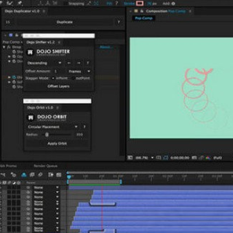Click the frame blending icon in timeline

pos(32,175)
